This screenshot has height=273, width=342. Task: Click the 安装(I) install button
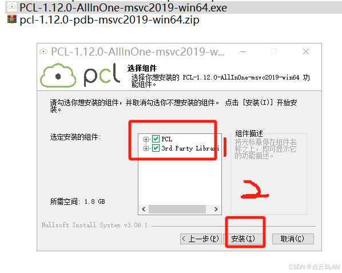pos(243,239)
